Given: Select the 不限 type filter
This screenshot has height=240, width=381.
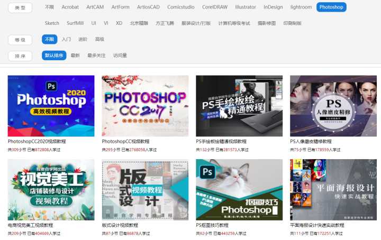Looking at the screenshot, I should 49,7.
